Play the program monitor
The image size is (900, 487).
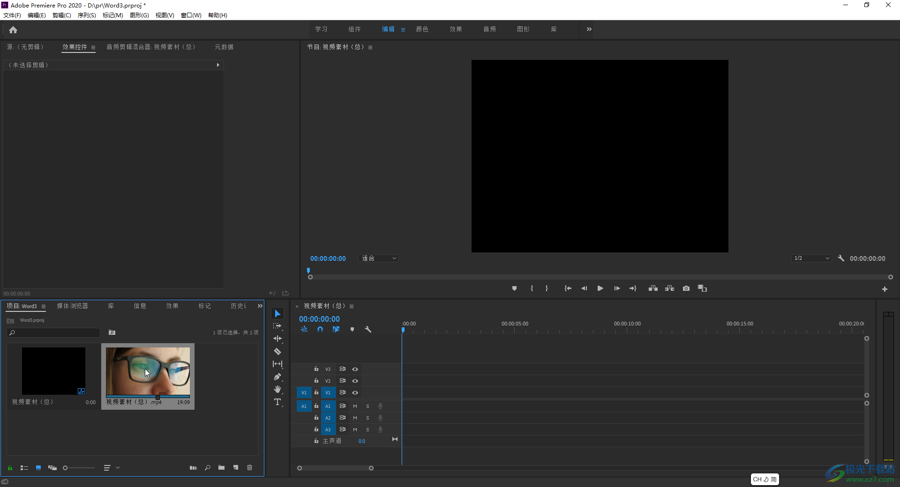(600, 288)
